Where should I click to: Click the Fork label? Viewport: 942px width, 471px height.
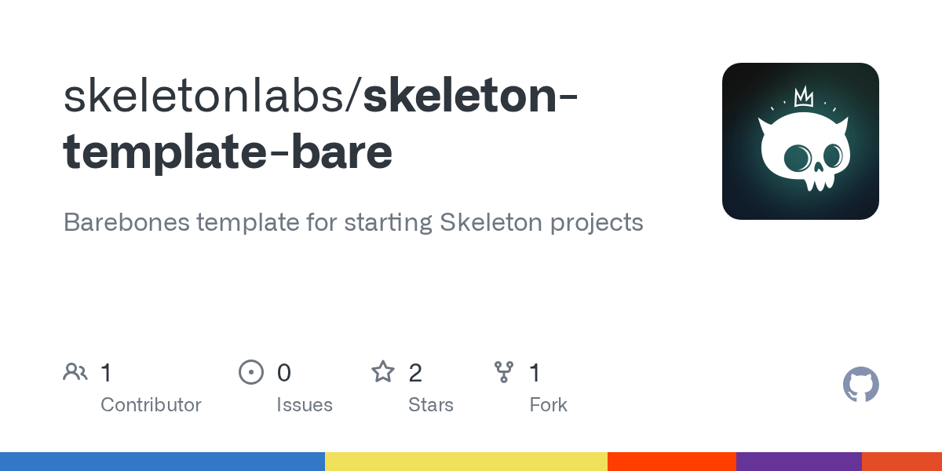[x=548, y=405]
